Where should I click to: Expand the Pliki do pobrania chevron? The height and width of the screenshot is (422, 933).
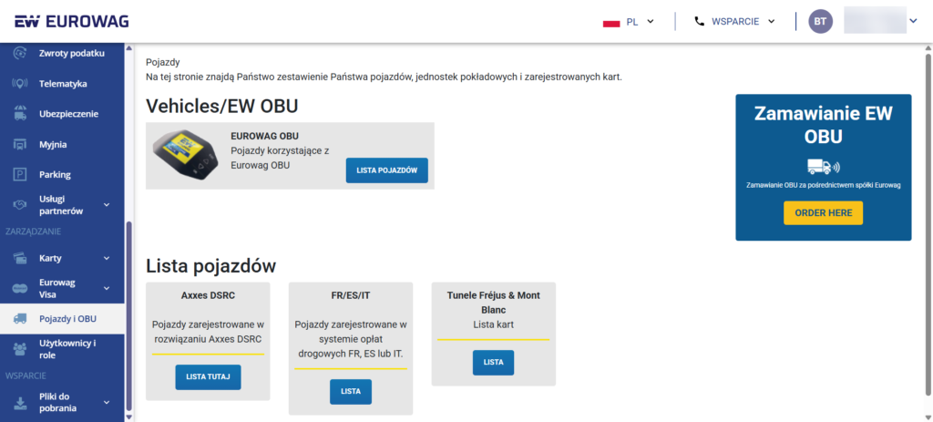pyautogui.click(x=107, y=403)
